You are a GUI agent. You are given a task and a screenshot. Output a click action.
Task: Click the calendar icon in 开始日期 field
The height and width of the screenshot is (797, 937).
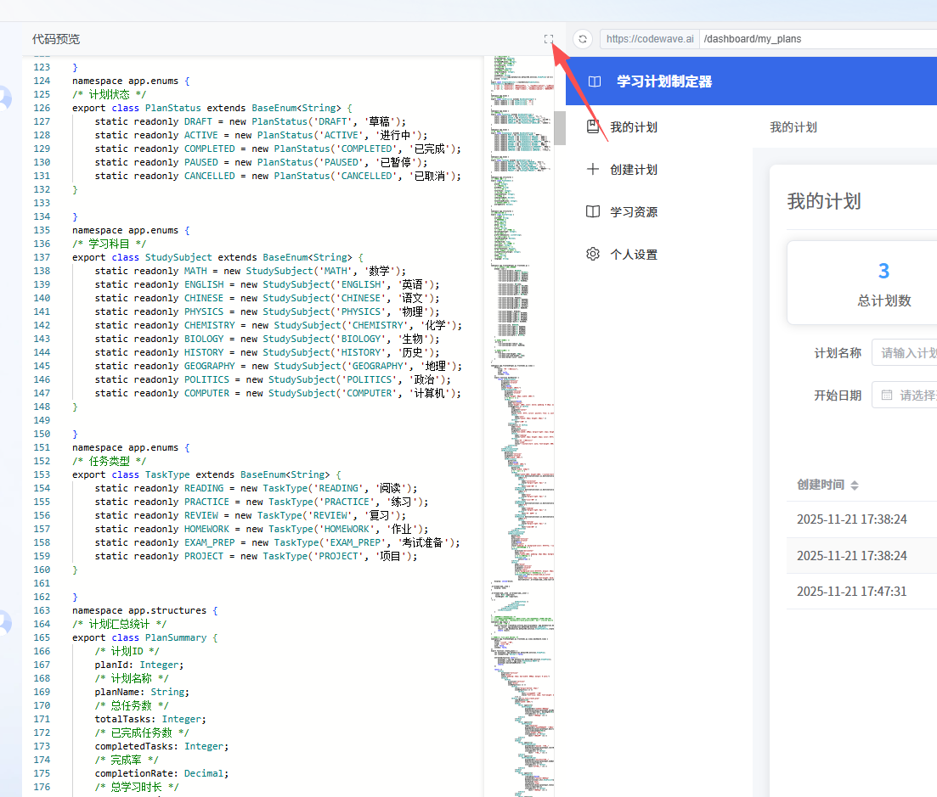(887, 395)
